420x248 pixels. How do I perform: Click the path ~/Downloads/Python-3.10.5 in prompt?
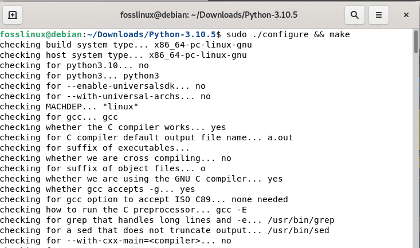[151, 34]
